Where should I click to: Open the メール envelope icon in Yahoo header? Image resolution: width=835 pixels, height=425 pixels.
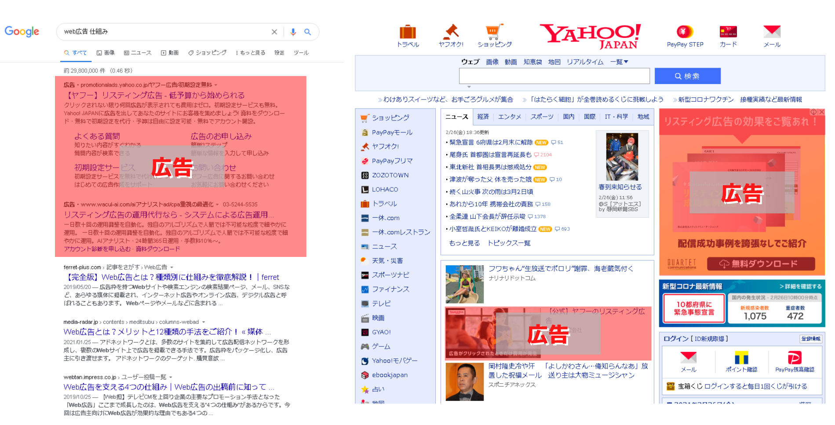coord(772,32)
